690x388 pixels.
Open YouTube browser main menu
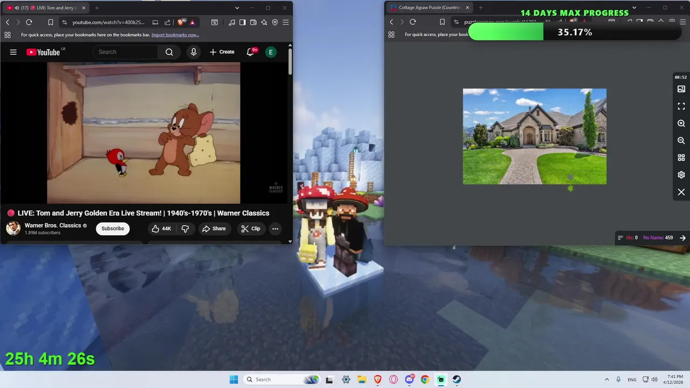pyautogui.click(x=286, y=22)
